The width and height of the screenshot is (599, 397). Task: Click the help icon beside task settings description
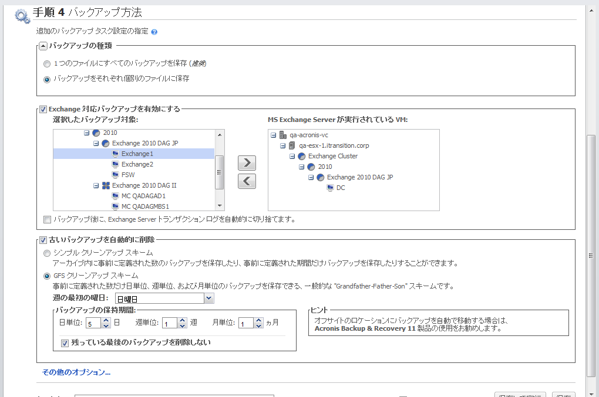point(154,32)
